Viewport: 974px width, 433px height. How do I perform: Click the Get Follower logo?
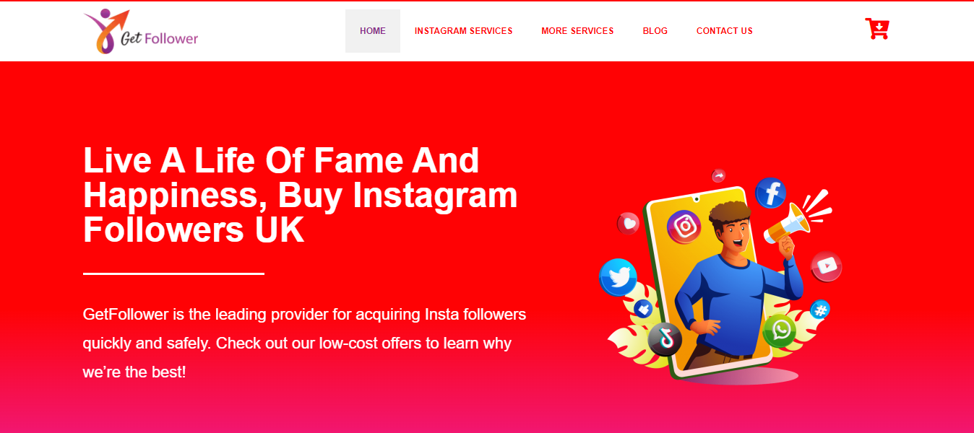pos(141,32)
